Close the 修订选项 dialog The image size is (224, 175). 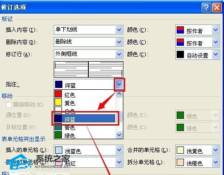tap(217, 7)
